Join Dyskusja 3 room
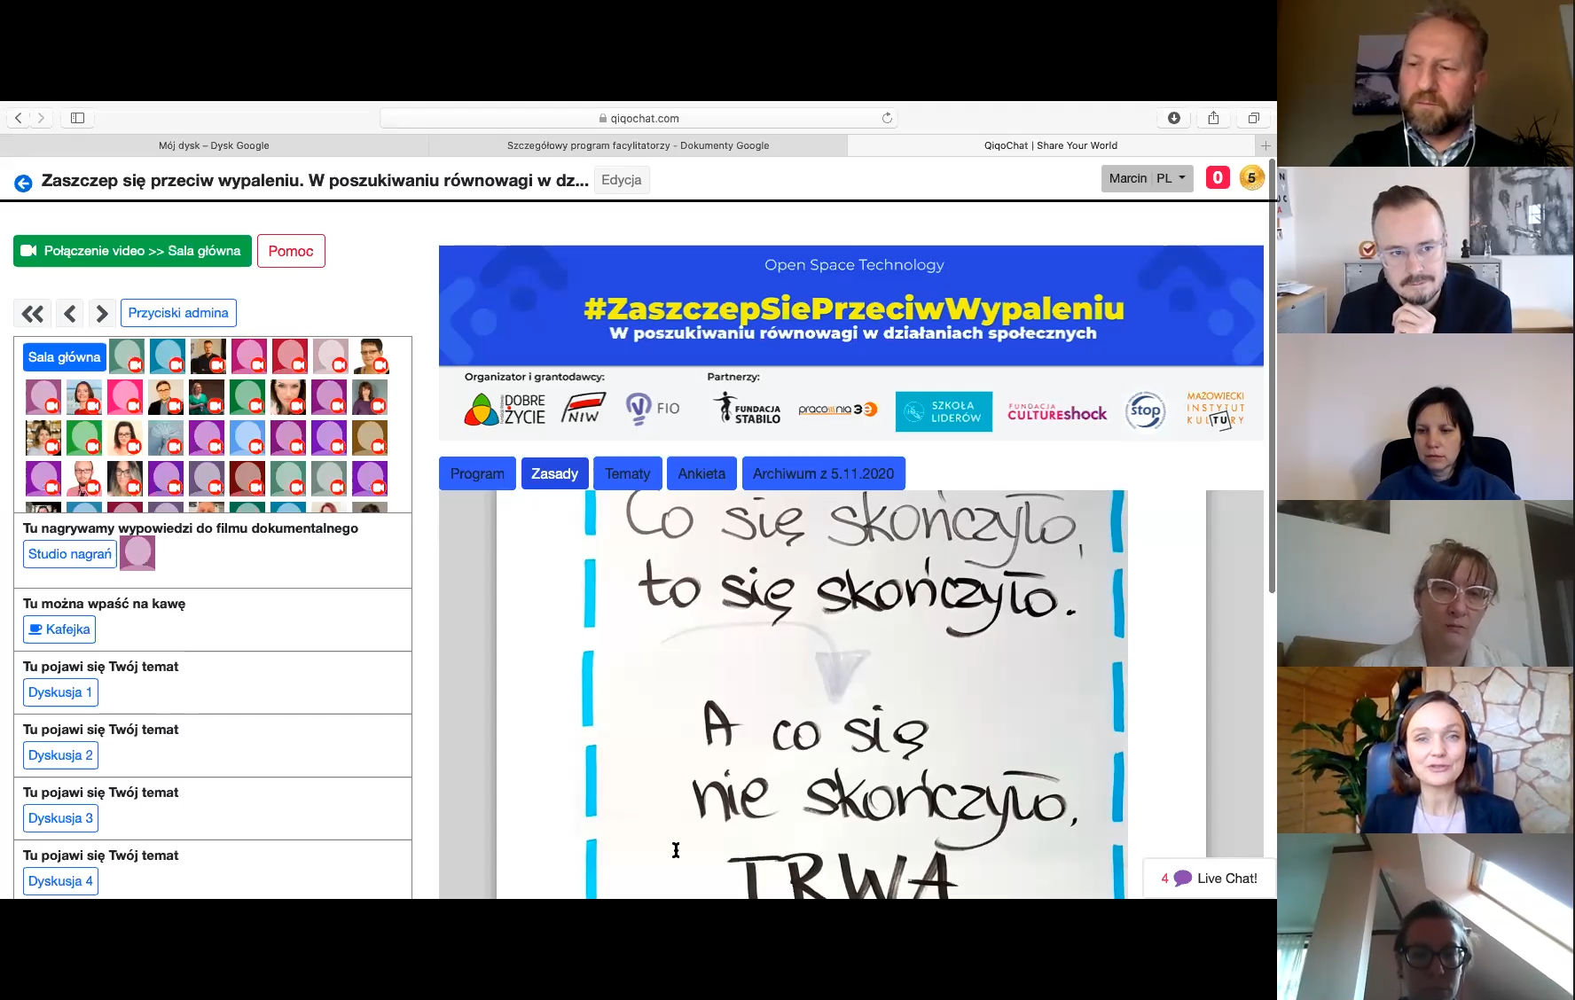1575x1000 pixels. tap(60, 818)
